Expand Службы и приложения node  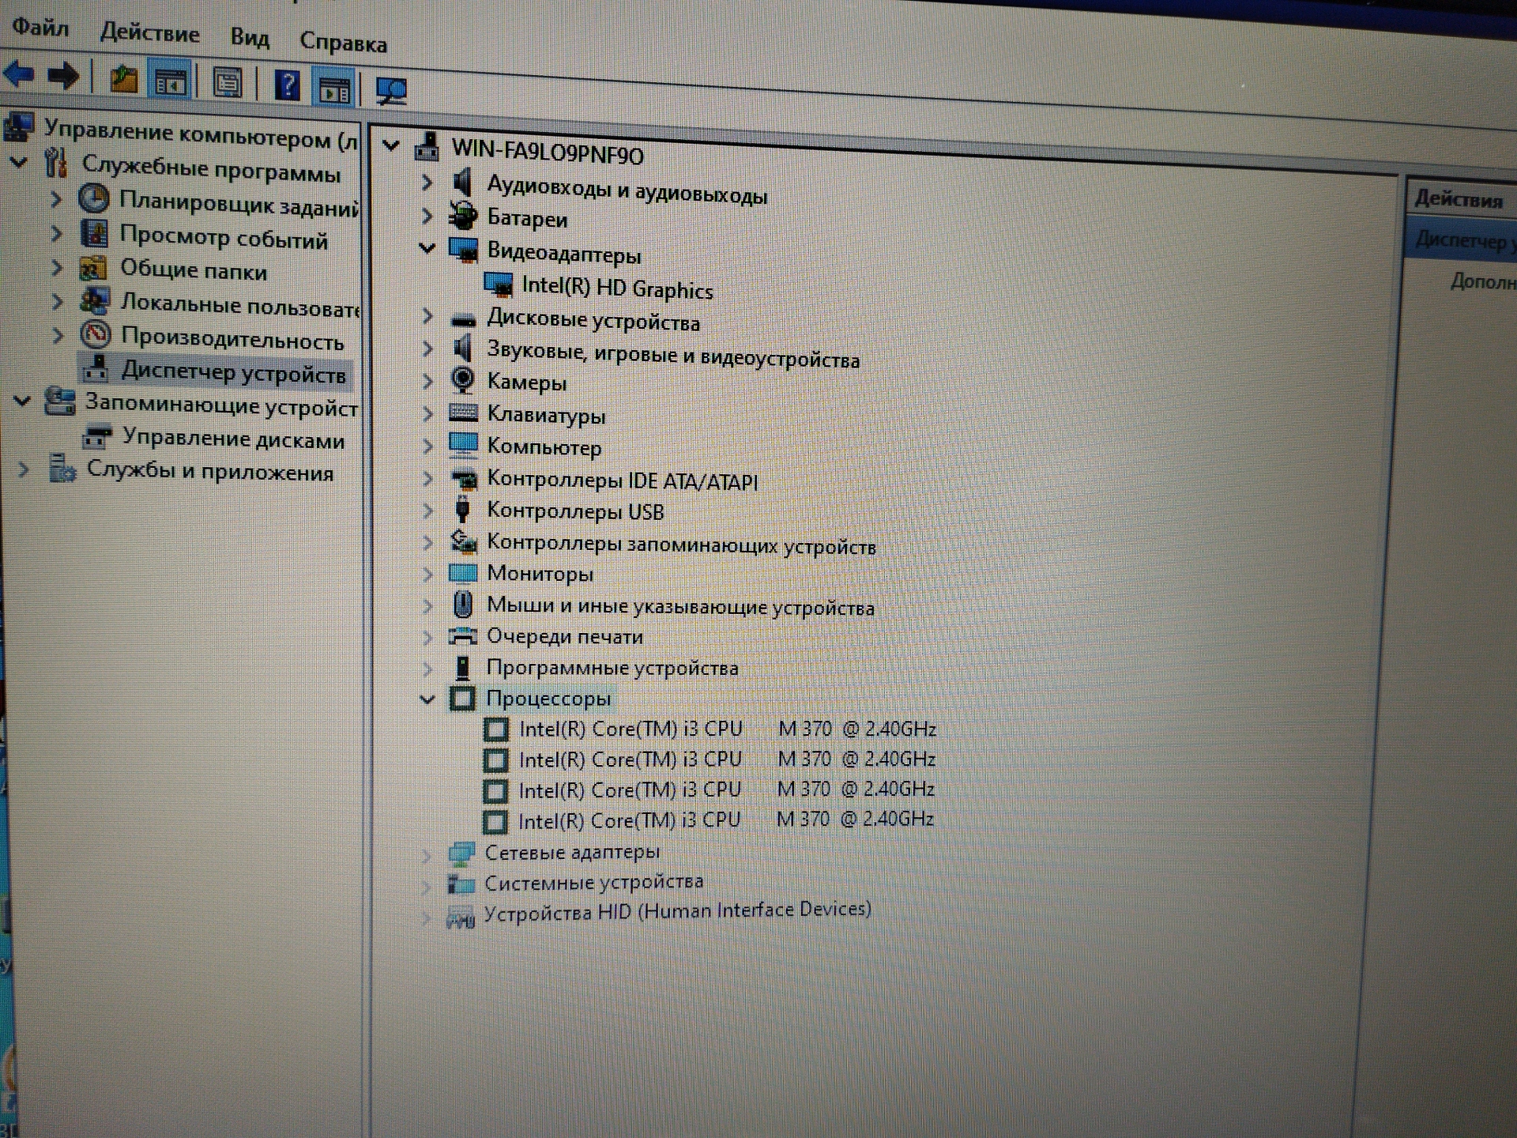(x=24, y=469)
